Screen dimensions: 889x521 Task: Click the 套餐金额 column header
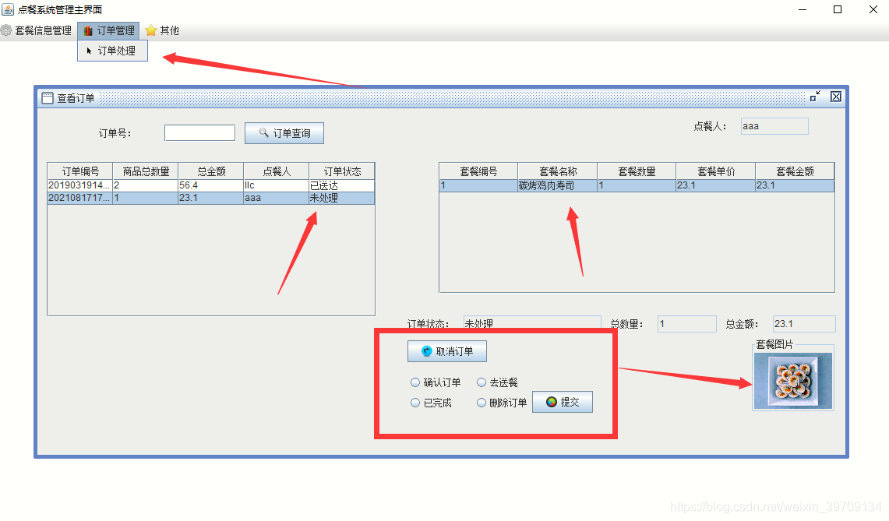795,171
